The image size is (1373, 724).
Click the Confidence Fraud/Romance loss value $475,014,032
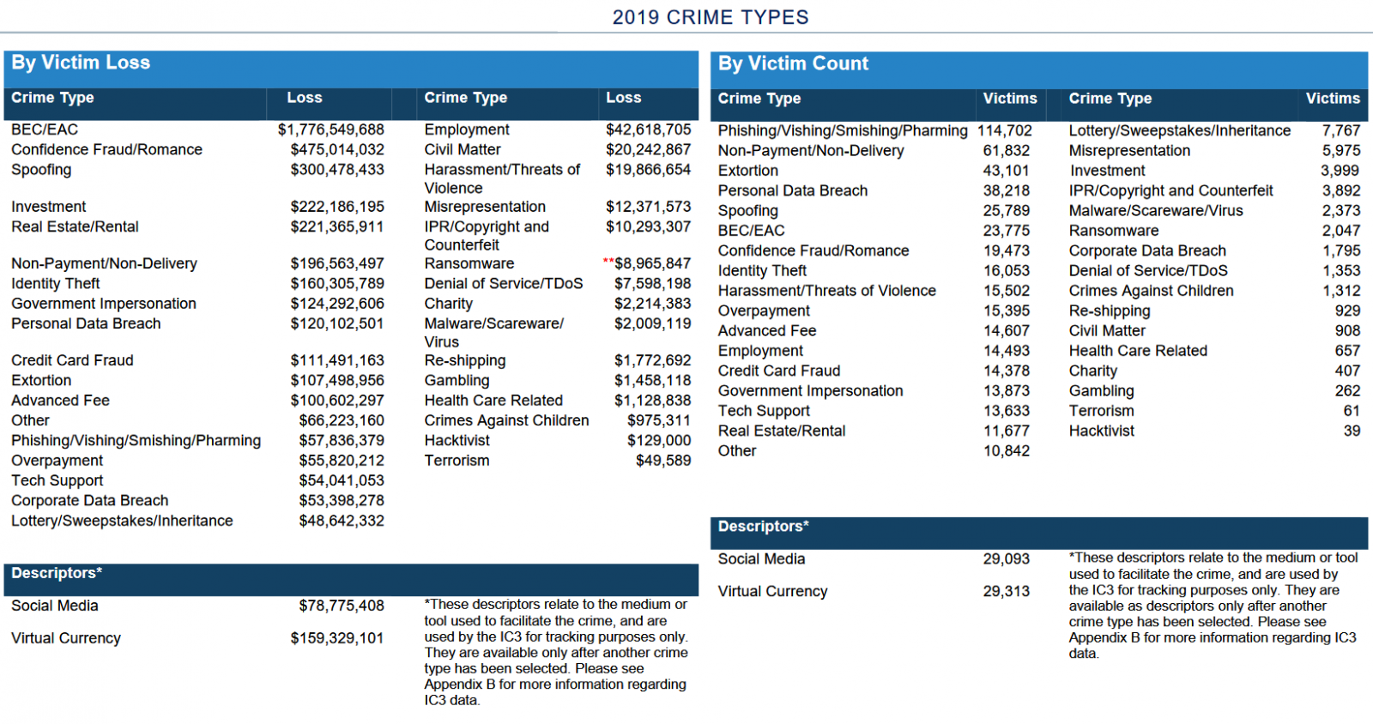(x=336, y=149)
